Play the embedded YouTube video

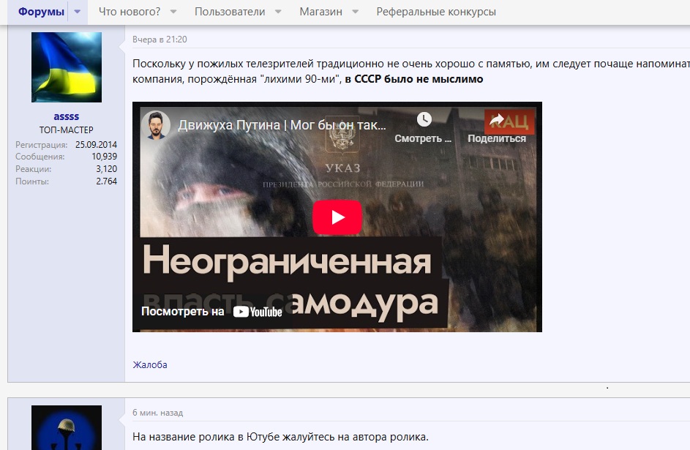(x=337, y=217)
